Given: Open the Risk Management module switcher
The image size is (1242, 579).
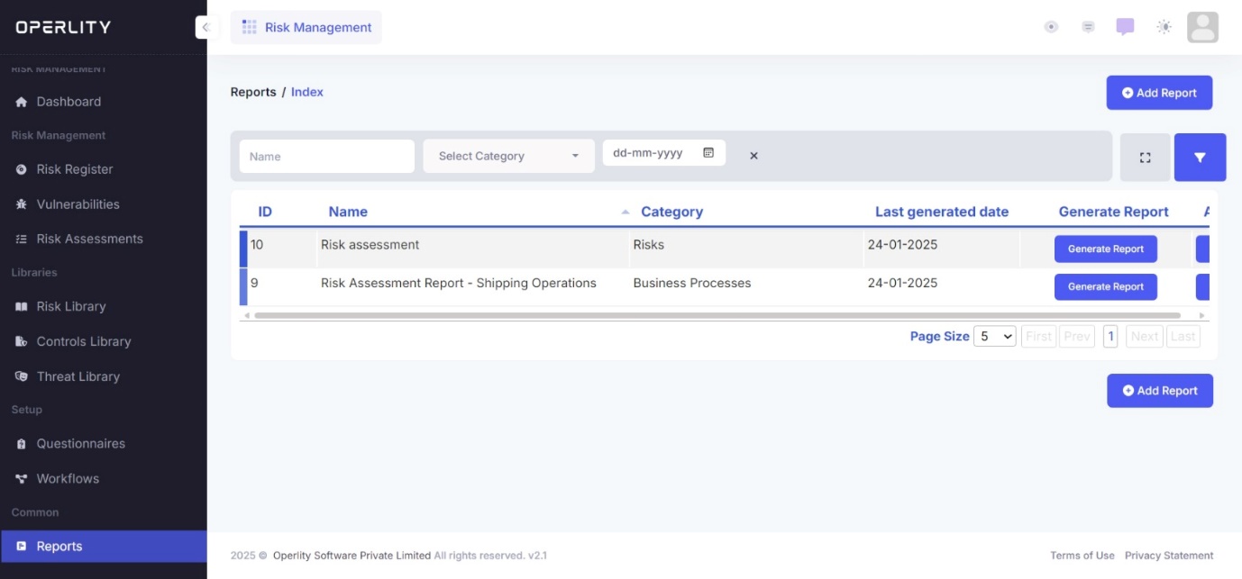Looking at the screenshot, I should click(306, 27).
